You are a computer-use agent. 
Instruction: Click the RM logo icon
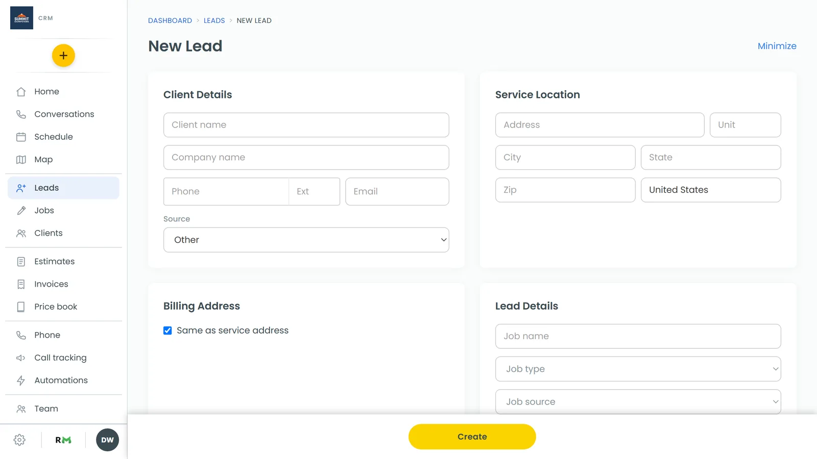tap(63, 440)
